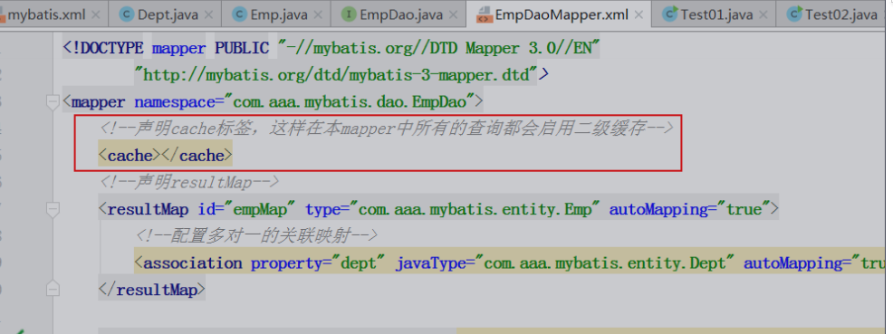Click the many-to-one association mapping comment

pyautogui.click(x=257, y=235)
